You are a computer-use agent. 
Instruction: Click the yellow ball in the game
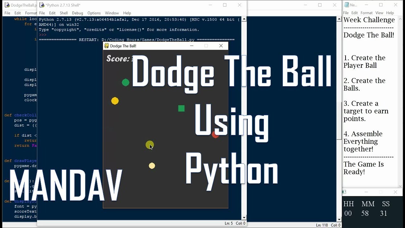tap(115, 101)
